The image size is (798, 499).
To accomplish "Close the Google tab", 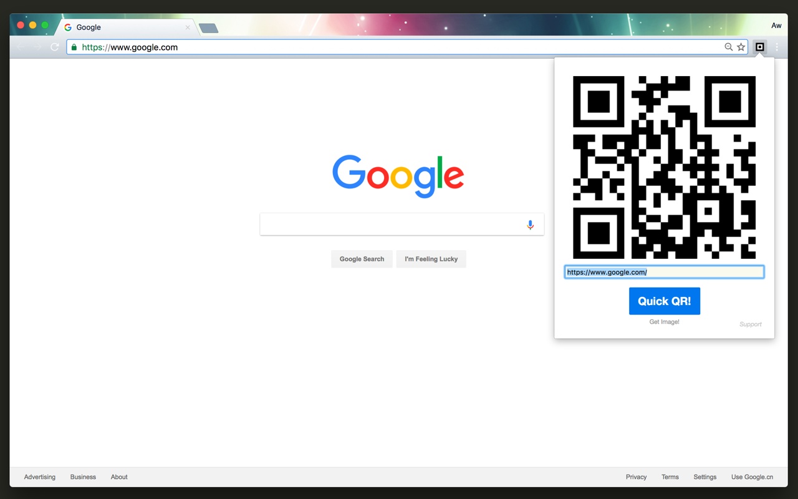I will click(188, 27).
